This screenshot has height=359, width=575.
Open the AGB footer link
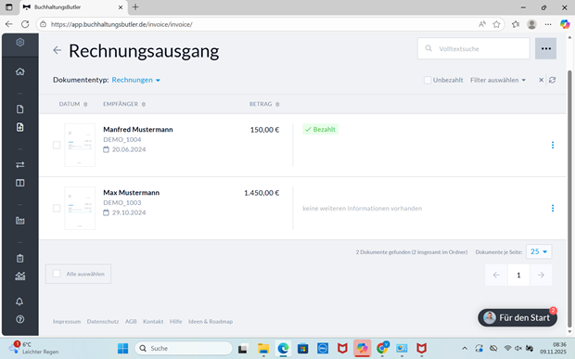coord(131,322)
